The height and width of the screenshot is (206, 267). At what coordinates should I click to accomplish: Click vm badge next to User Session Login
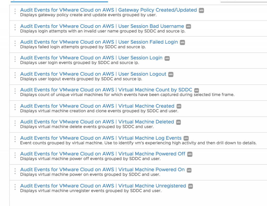(167, 58)
